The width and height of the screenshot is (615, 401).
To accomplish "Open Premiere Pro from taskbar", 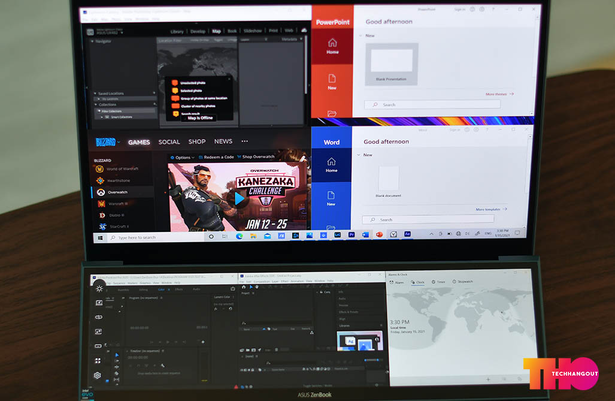I will (x=352, y=235).
